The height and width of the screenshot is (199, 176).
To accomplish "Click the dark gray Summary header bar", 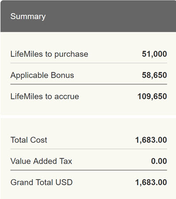I will [x=88, y=16].
